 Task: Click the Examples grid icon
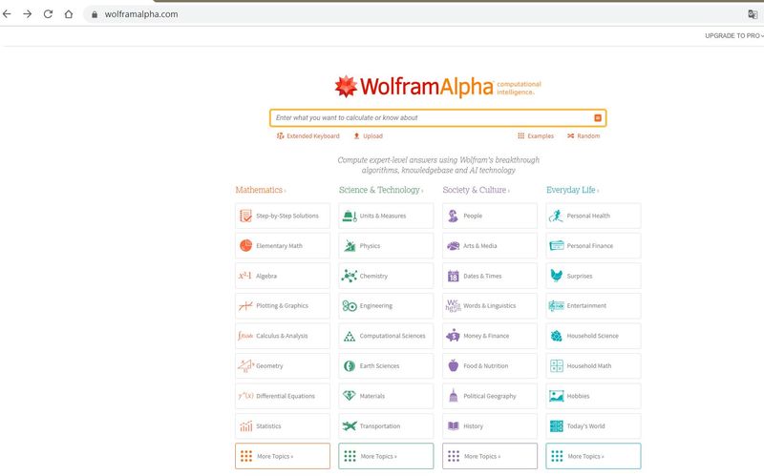click(x=521, y=136)
